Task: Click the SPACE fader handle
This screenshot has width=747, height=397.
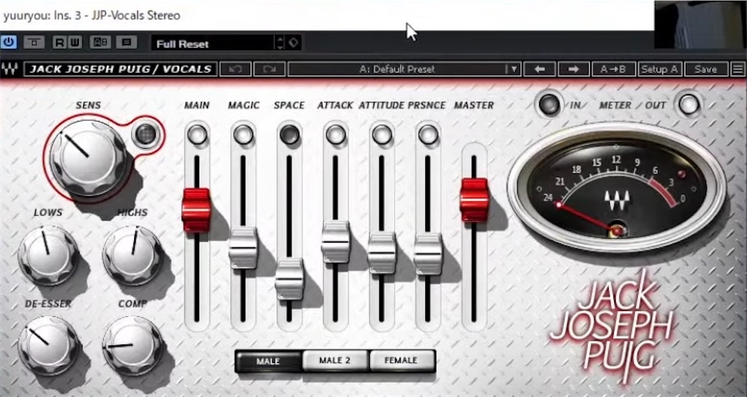Action: click(x=289, y=279)
